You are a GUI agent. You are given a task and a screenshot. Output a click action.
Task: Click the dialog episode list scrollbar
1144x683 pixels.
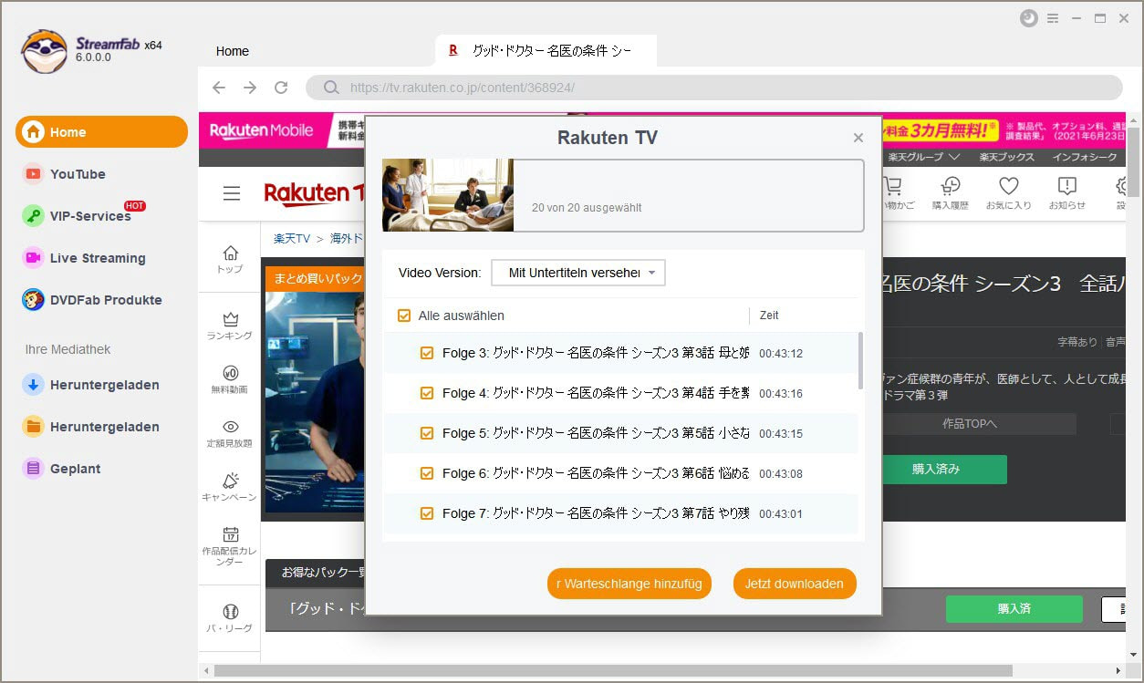coord(861,361)
